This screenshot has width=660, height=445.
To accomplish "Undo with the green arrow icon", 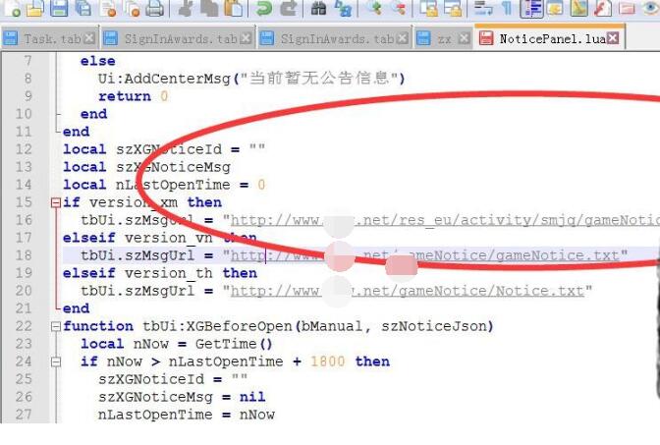I will click(x=263, y=9).
